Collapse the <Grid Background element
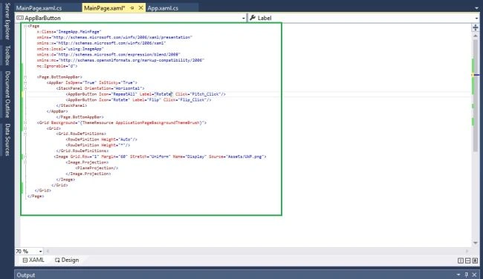 click(x=25, y=122)
